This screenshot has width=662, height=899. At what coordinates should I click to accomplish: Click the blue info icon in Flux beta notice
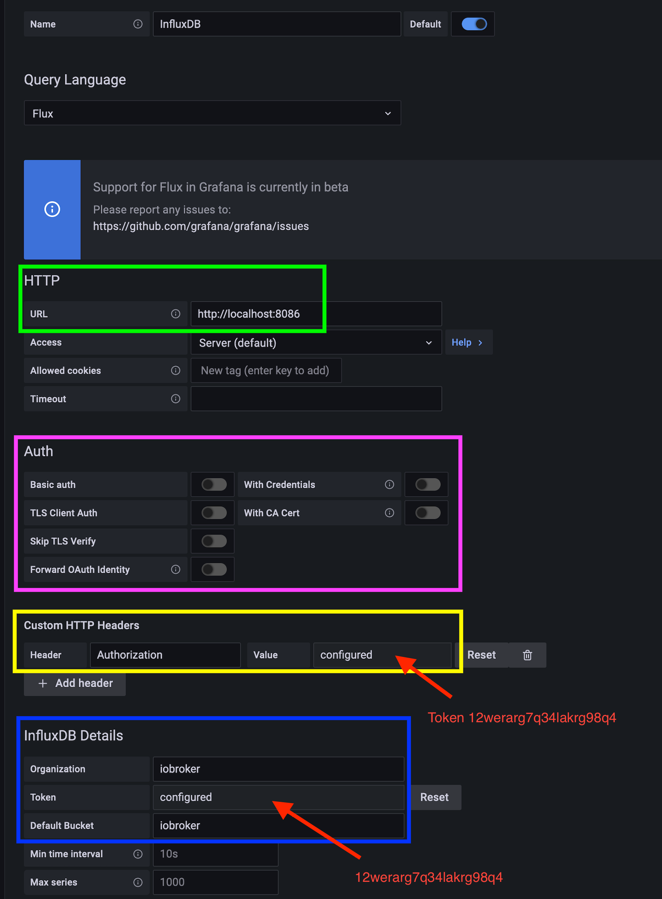pos(52,209)
